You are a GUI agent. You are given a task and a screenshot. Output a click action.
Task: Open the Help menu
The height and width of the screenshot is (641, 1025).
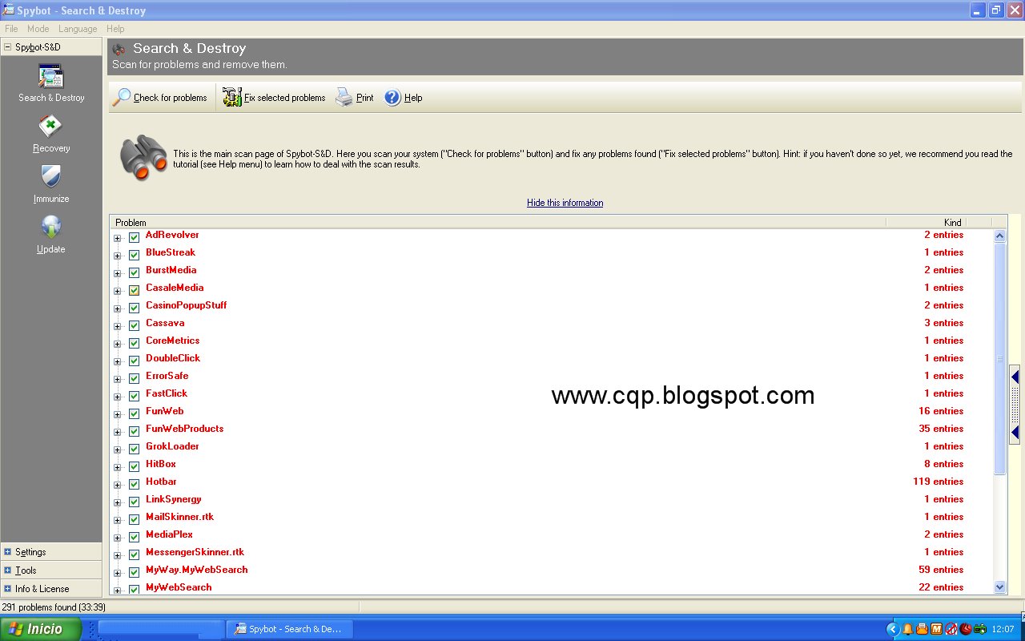[115, 29]
